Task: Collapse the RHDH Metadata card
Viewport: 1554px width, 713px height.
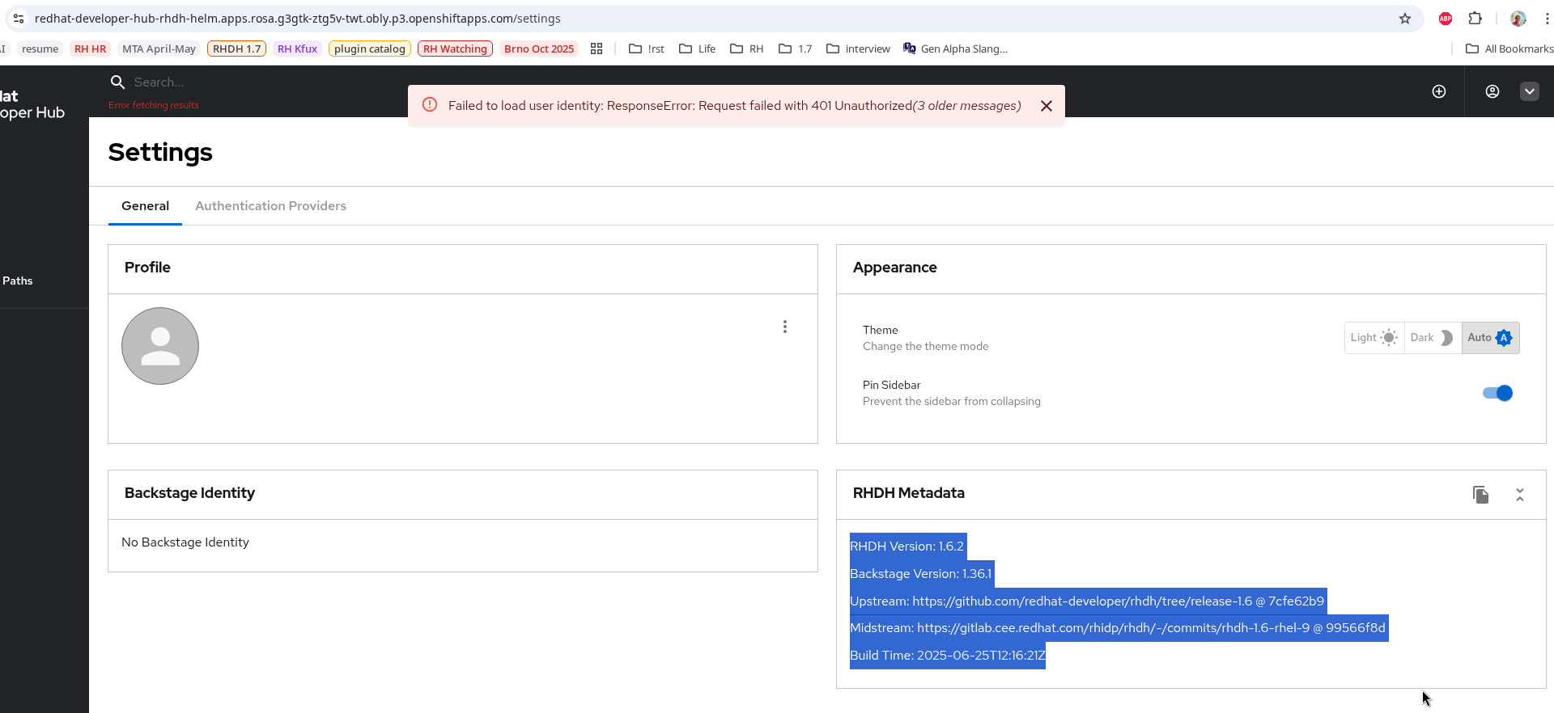Action: (1520, 495)
